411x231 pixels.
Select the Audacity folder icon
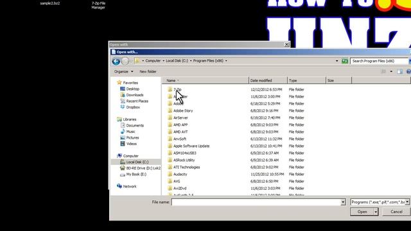coord(170,175)
